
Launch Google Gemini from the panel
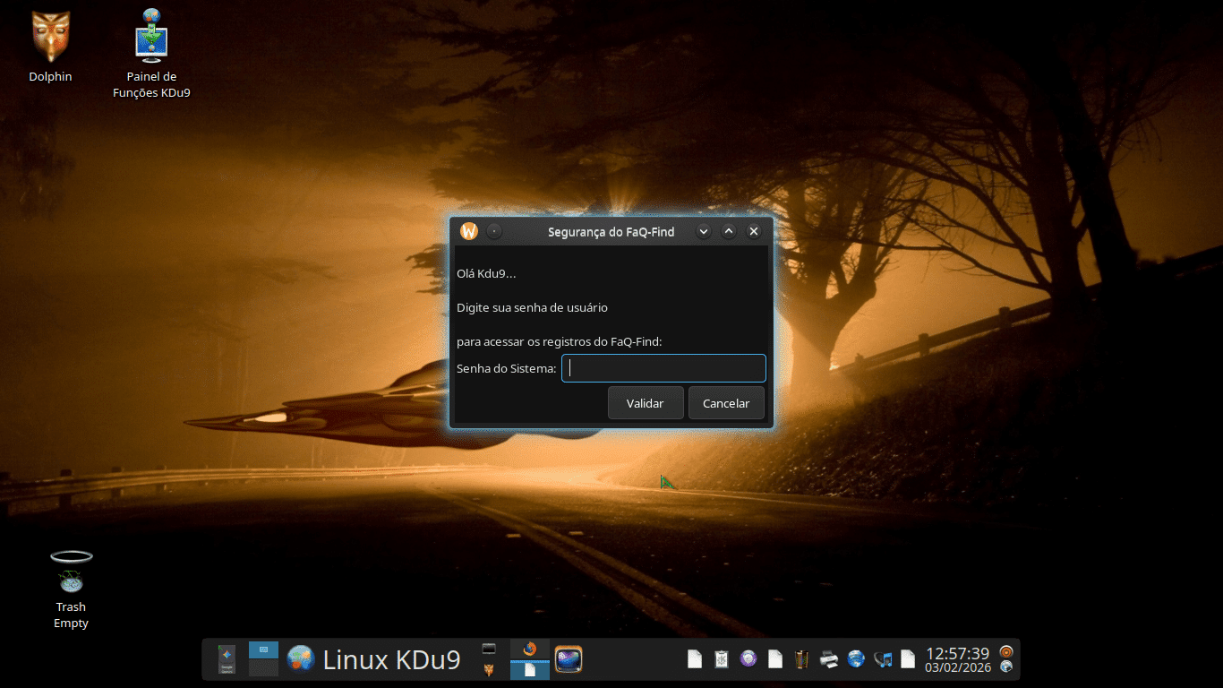227,659
